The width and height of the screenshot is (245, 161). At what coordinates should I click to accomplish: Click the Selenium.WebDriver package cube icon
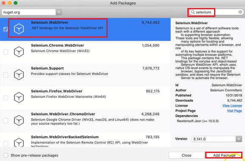(19, 29)
